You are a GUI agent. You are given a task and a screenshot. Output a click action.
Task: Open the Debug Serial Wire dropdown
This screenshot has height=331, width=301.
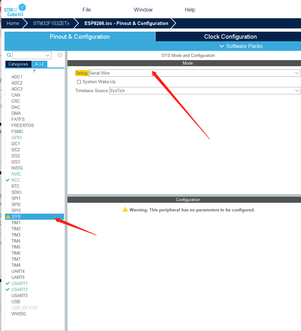point(194,73)
